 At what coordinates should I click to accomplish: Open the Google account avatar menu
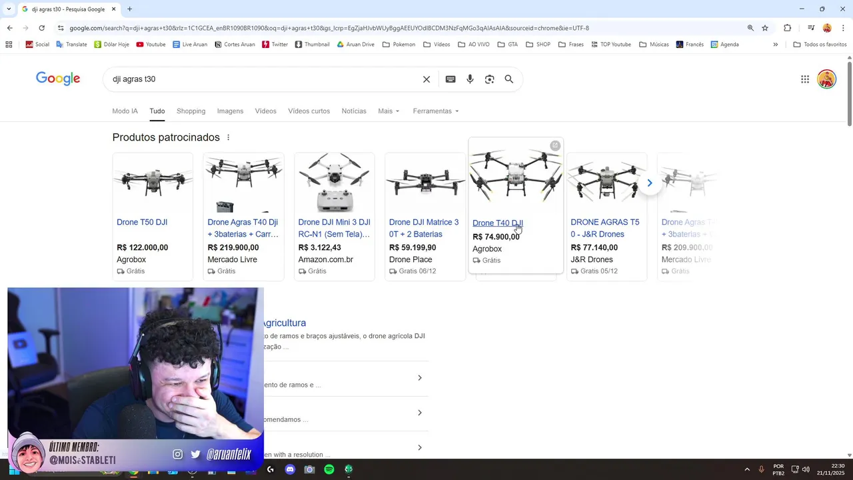click(x=827, y=79)
